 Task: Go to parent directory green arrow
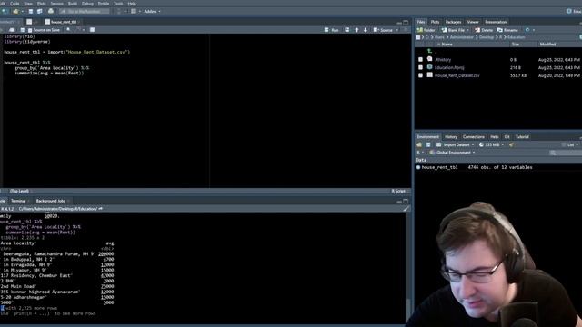[430, 51]
